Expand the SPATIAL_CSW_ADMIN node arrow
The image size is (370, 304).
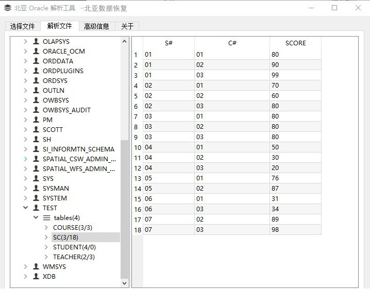tap(25, 159)
